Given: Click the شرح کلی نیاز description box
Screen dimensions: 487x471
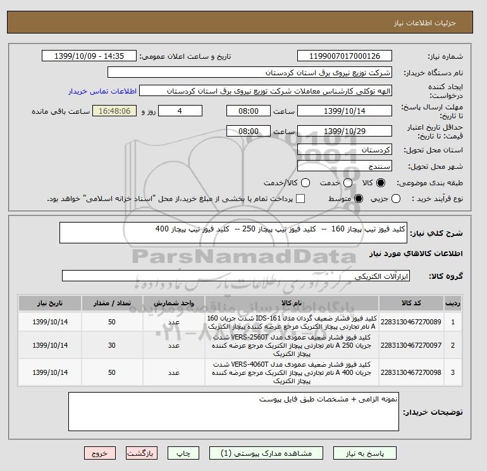Looking at the screenshot, I should pyautogui.click(x=233, y=233).
